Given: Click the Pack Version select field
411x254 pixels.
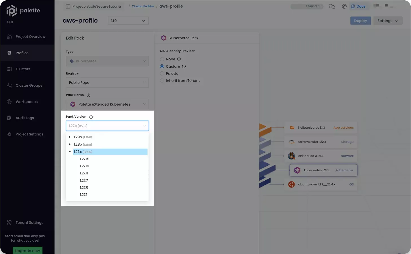Looking at the screenshot, I should (x=107, y=126).
